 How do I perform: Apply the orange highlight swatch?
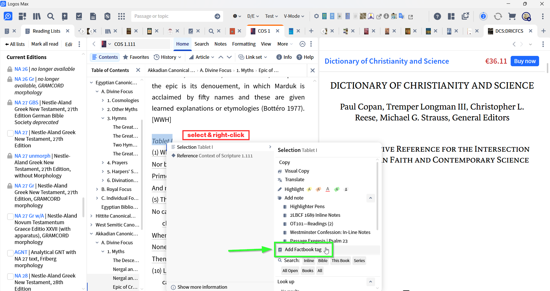[x=319, y=189]
